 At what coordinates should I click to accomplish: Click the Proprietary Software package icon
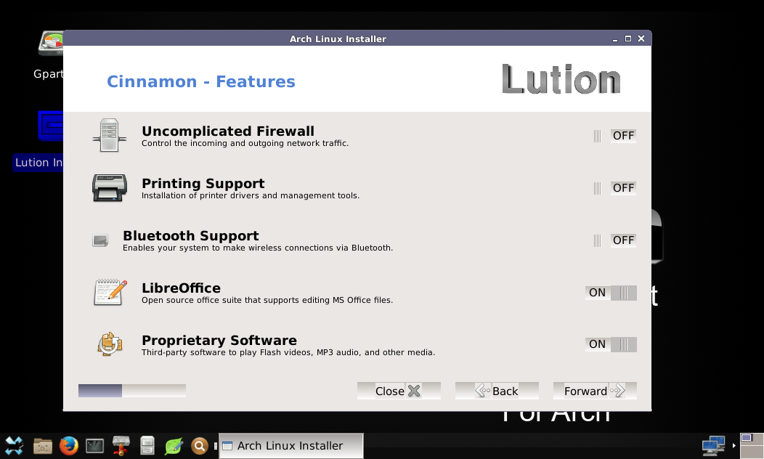(110, 344)
